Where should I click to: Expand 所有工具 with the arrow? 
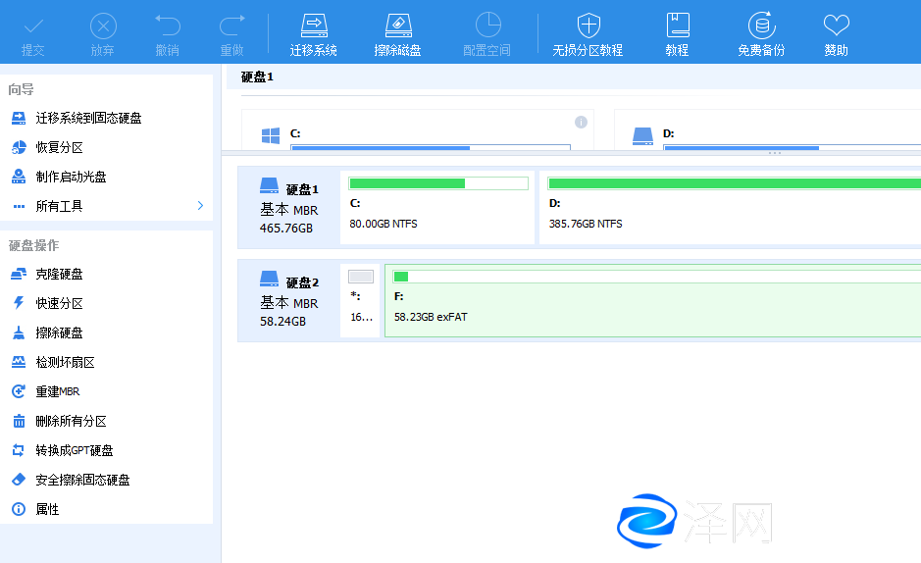(200, 206)
